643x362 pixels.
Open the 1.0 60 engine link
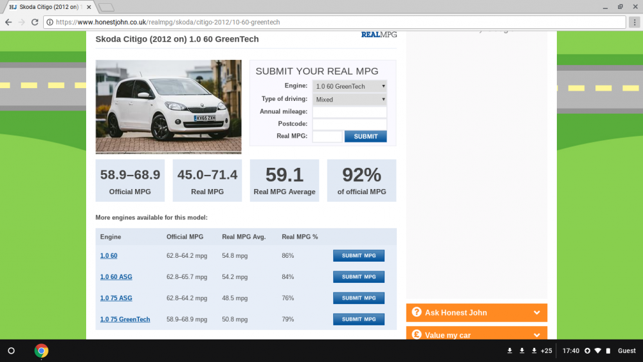point(109,255)
